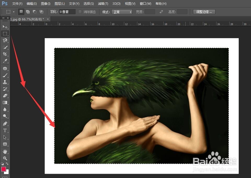Open the red foreground color swatch
The image size is (251, 178).
pyautogui.click(x=4, y=169)
